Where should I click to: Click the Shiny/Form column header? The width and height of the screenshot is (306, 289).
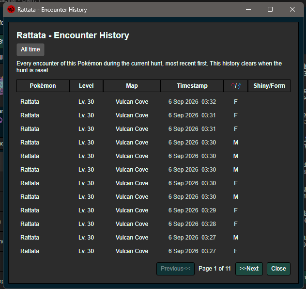point(269,86)
